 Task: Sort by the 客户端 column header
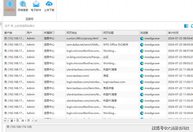pos(15,33)
